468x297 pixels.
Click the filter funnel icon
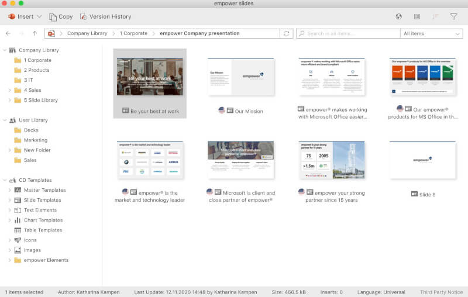pyautogui.click(x=453, y=17)
